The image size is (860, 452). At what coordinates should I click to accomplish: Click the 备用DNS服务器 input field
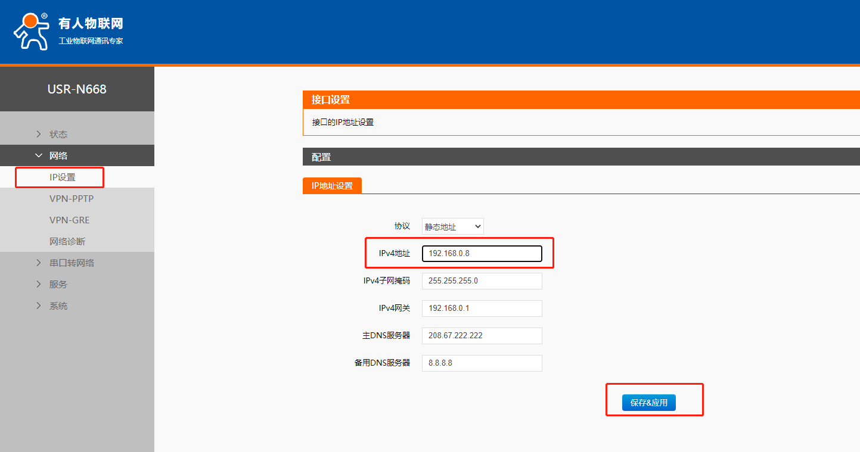click(482, 363)
